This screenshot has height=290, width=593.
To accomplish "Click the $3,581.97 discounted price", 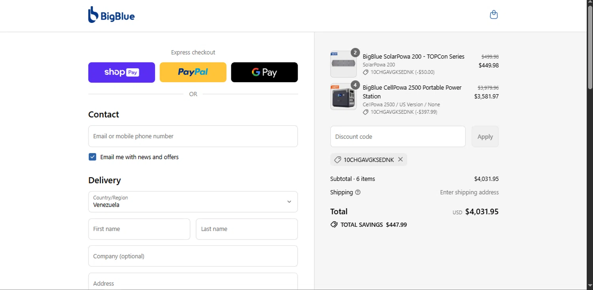I will click(486, 96).
